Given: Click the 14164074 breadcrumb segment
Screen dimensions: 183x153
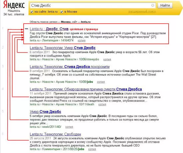Looking at the screenshot, I should point(67,40).
